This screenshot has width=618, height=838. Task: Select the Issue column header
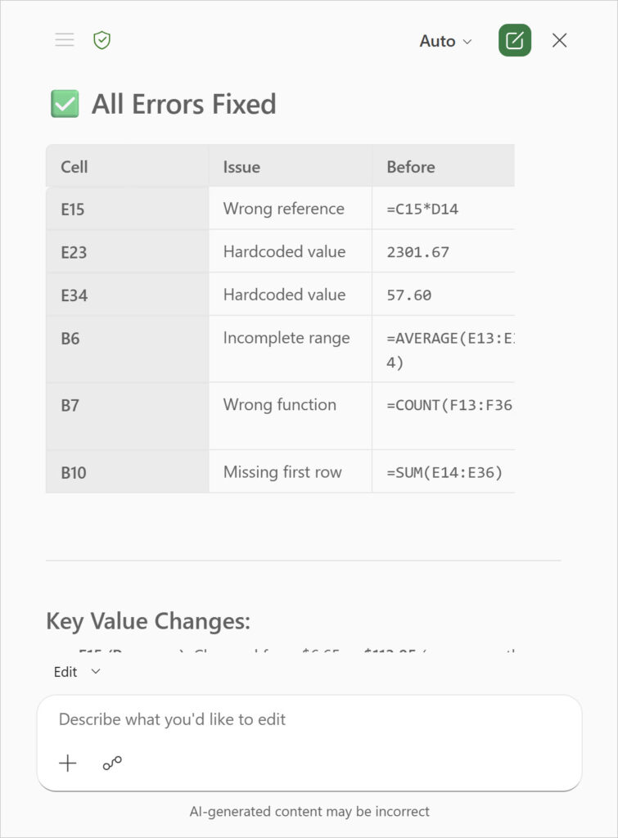tap(241, 167)
